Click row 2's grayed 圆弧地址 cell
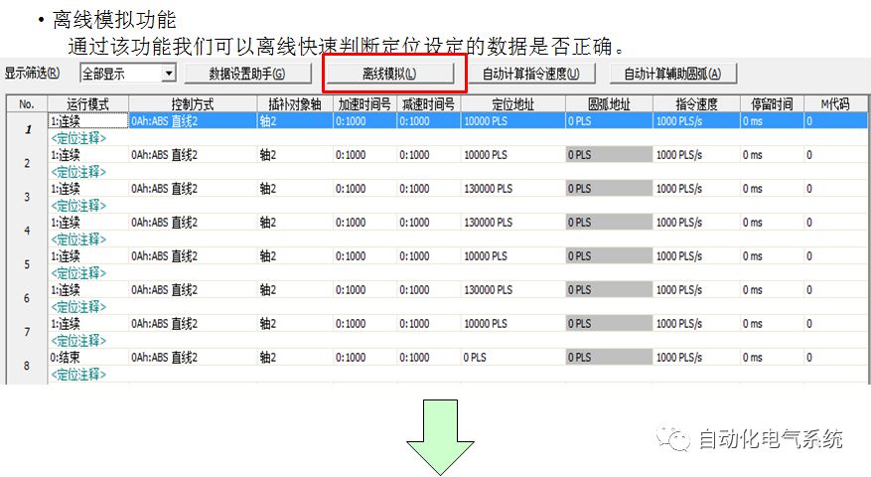871x477 pixels. pyautogui.click(x=609, y=155)
